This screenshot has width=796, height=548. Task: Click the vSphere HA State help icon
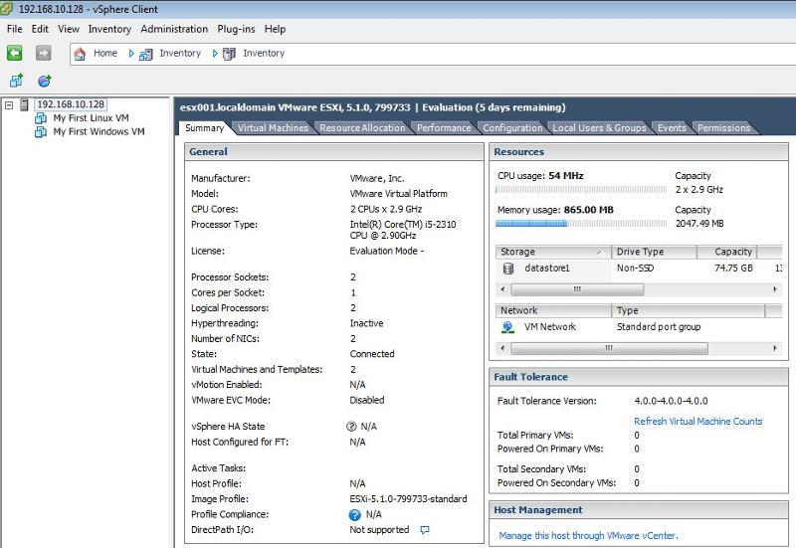click(351, 427)
